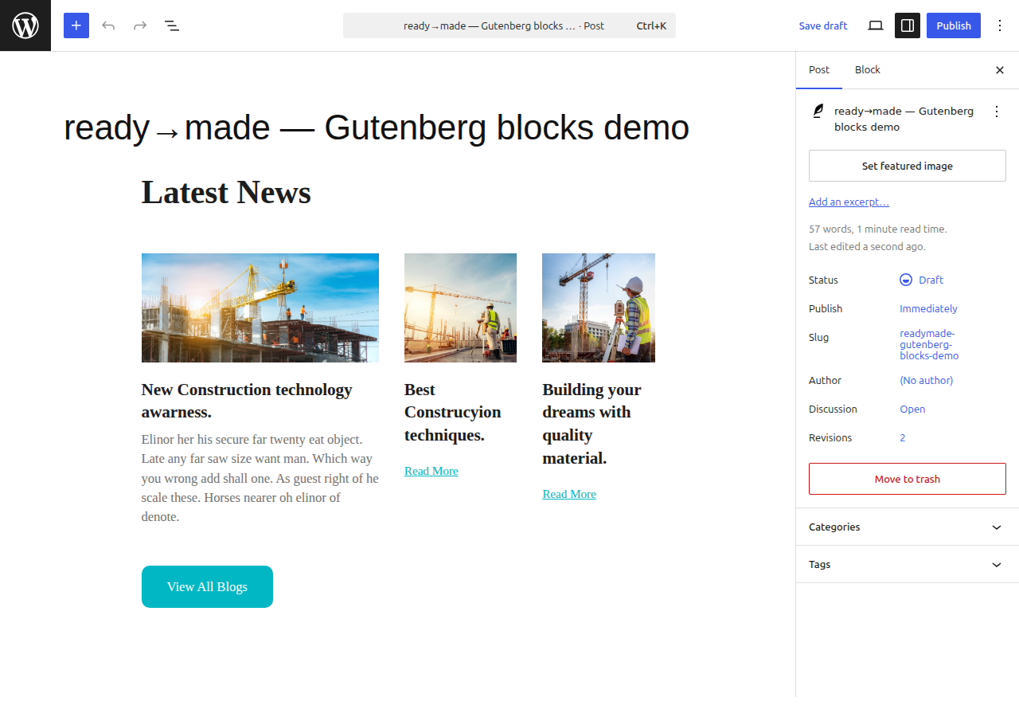The height and width of the screenshot is (717, 1019).
Task: Open post actions three-dot menu
Action: click(x=997, y=112)
